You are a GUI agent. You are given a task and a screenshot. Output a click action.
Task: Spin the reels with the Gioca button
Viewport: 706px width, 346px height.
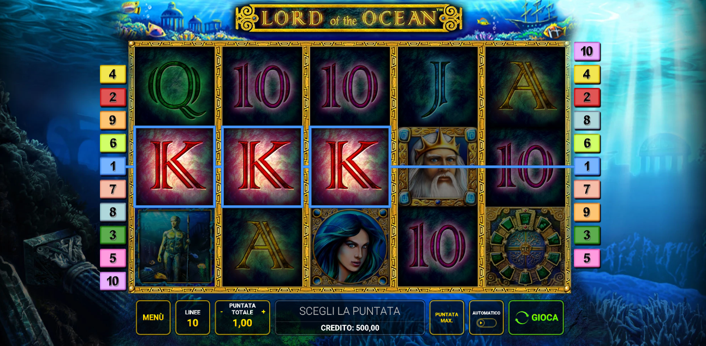[x=536, y=317]
